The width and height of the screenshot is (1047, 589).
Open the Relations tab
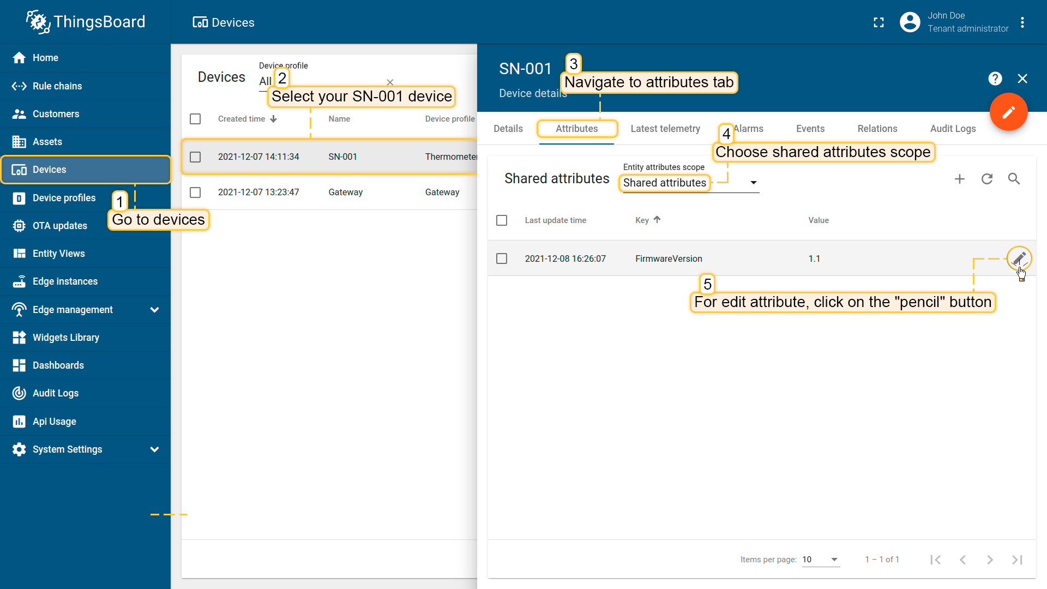877,129
